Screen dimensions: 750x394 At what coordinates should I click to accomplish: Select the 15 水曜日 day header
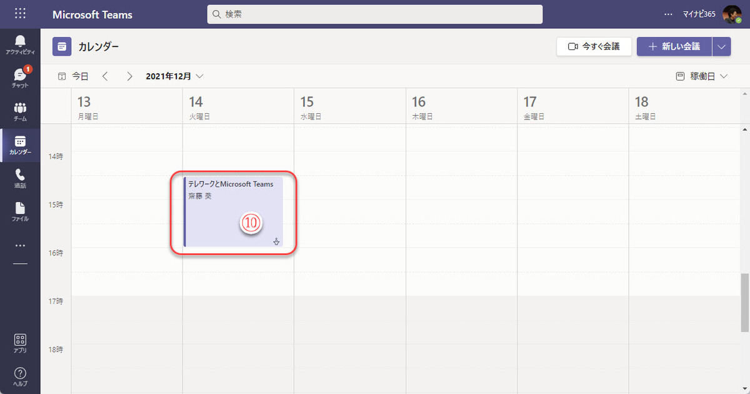[x=350, y=106]
